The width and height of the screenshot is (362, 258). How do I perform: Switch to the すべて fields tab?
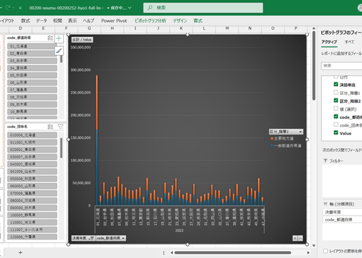(349, 42)
